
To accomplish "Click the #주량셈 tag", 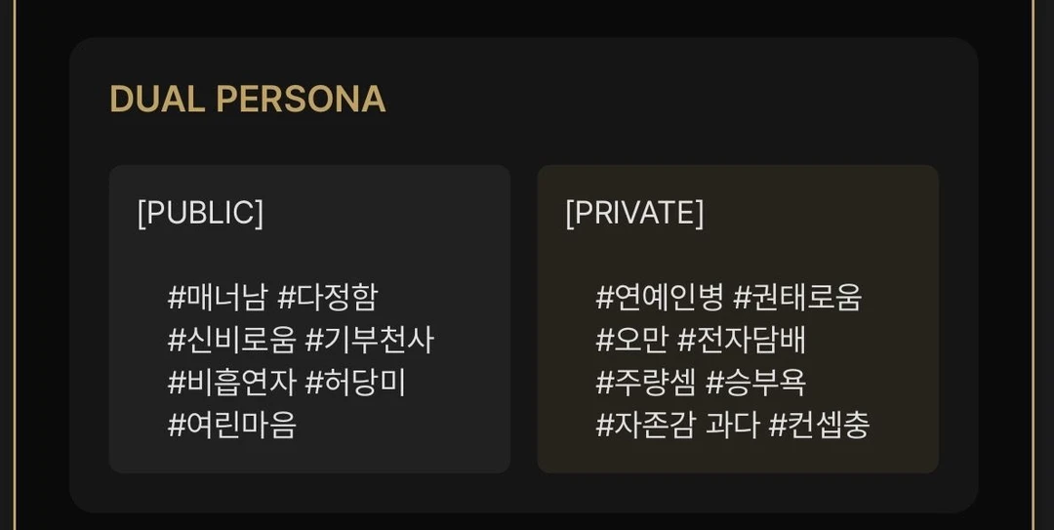I will click(x=646, y=382).
